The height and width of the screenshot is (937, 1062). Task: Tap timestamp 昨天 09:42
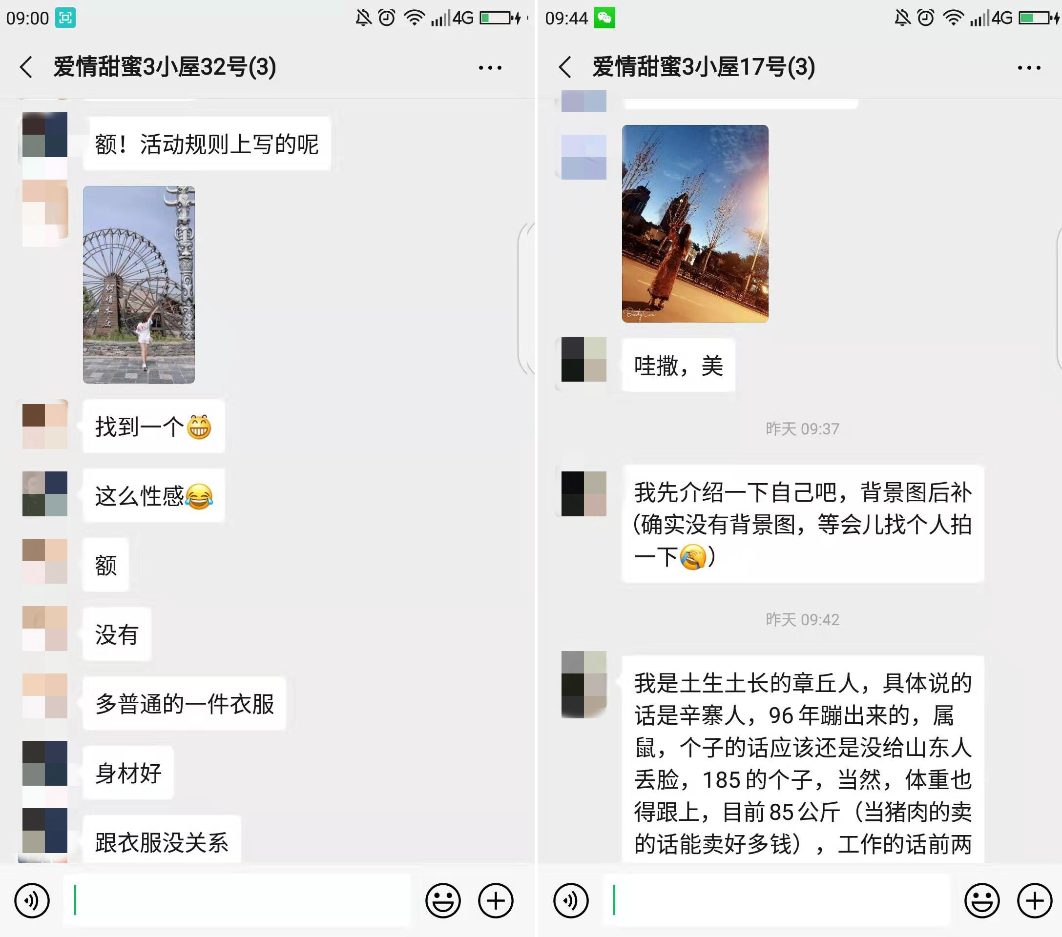click(x=802, y=620)
